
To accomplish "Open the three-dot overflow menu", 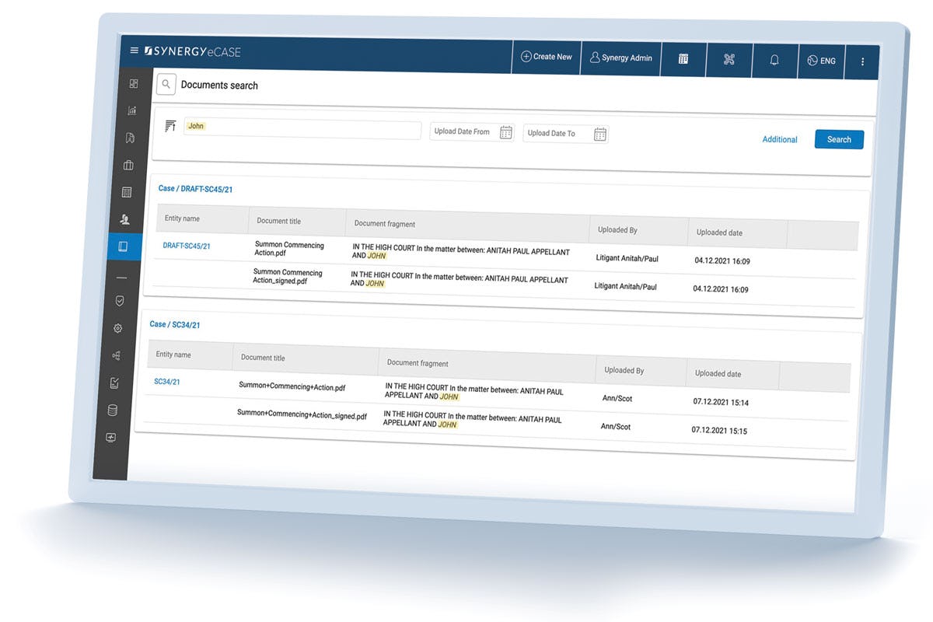I will tap(862, 62).
